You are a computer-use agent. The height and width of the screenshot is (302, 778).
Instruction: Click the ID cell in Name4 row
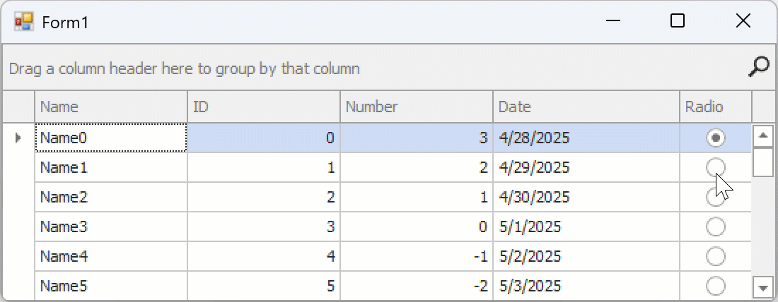[x=264, y=256]
